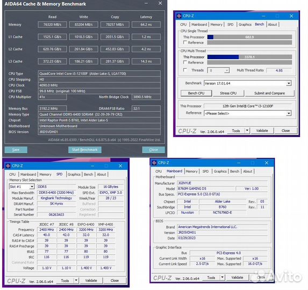Image resolution: width=308 pixels, height=290 pixels.
Task: Click This Processor 12th Gen i3-12100F field
Action: [x=247, y=106]
